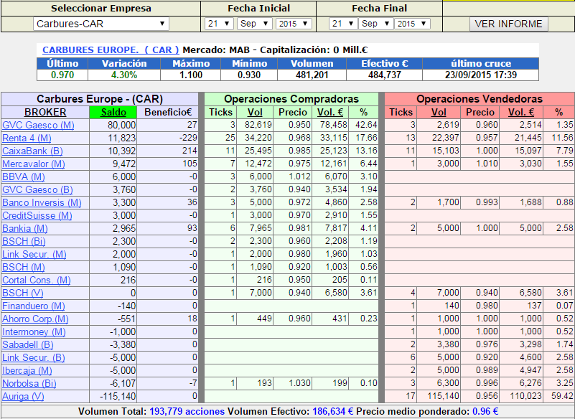The image size is (575, 419).
Task: Select Renta 4 Beneficio cell -229
Action: [167, 138]
